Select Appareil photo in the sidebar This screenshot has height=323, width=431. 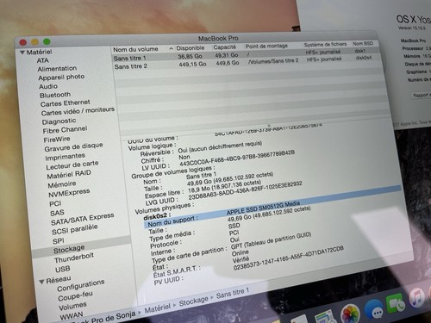pos(61,78)
